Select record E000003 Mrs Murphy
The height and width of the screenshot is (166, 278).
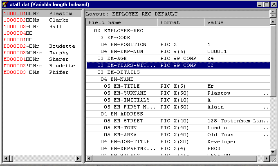pyautogui.click(x=35, y=53)
